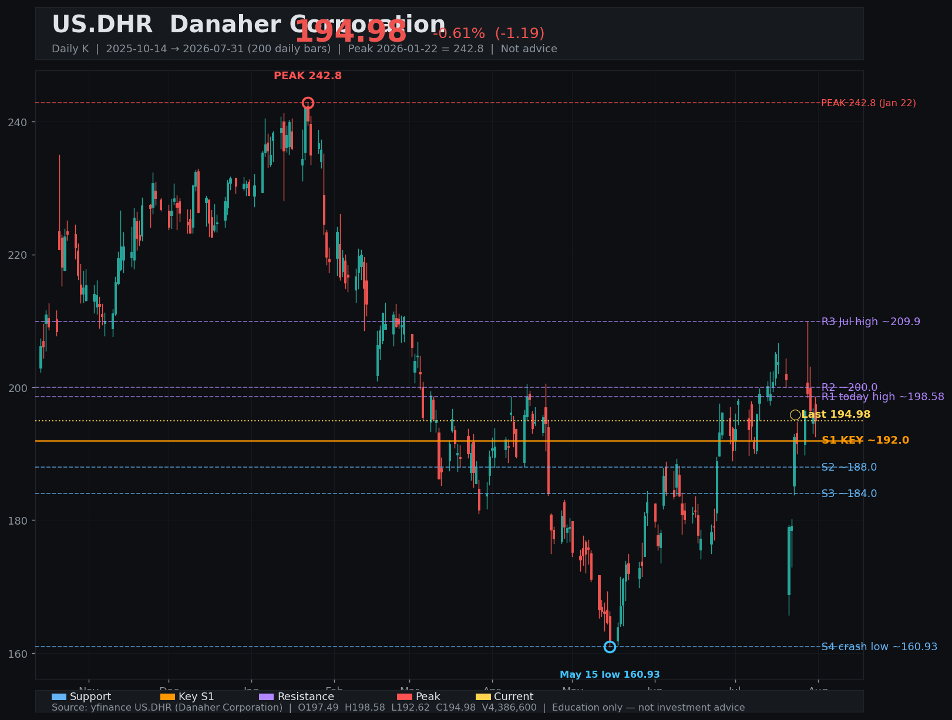Click the purple Resistance legend swatch
952x720 pixels.
coord(266,697)
